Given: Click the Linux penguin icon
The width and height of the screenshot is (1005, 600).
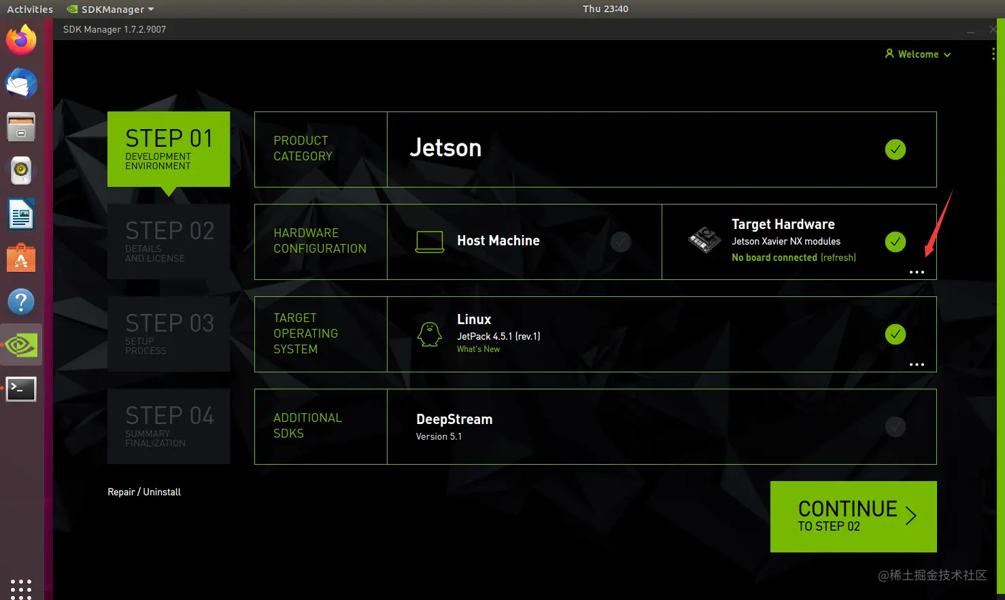Looking at the screenshot, I should pos(430,334).
